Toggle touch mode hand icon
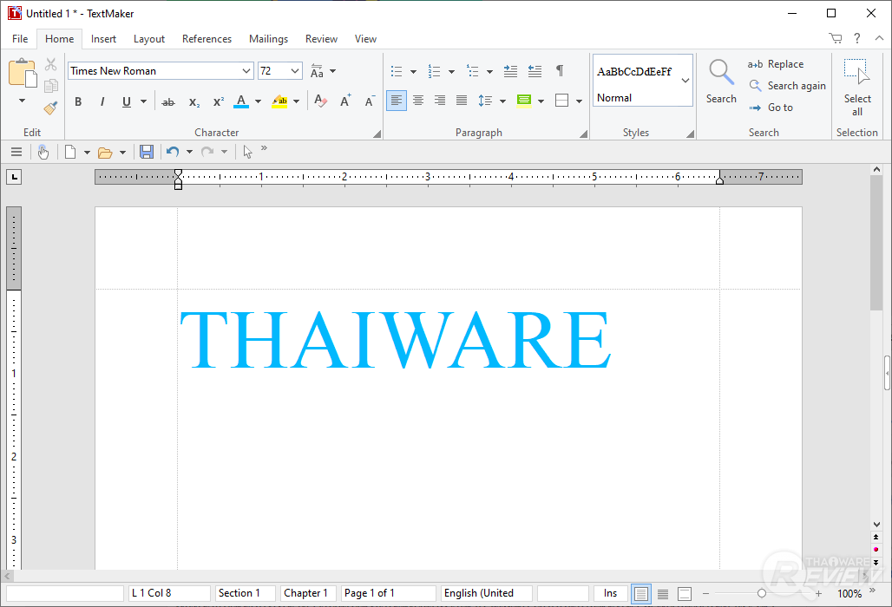Image resolution: width=892 pixels, height=607 pixels. click(x=43, y=152)
